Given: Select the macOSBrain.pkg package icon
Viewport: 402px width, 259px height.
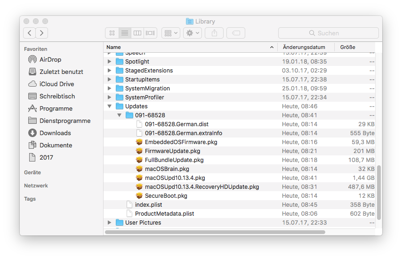Looking at the screenshot, I should pyautogui.click(x=139, y=169).
